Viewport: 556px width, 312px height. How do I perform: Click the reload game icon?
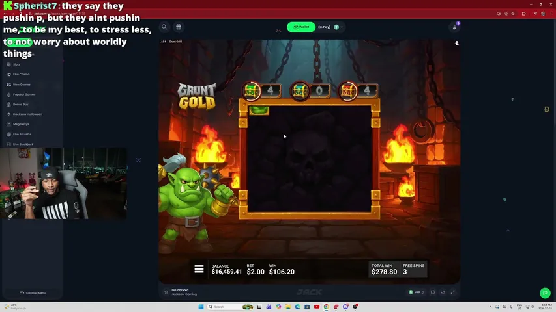[443, 292]
